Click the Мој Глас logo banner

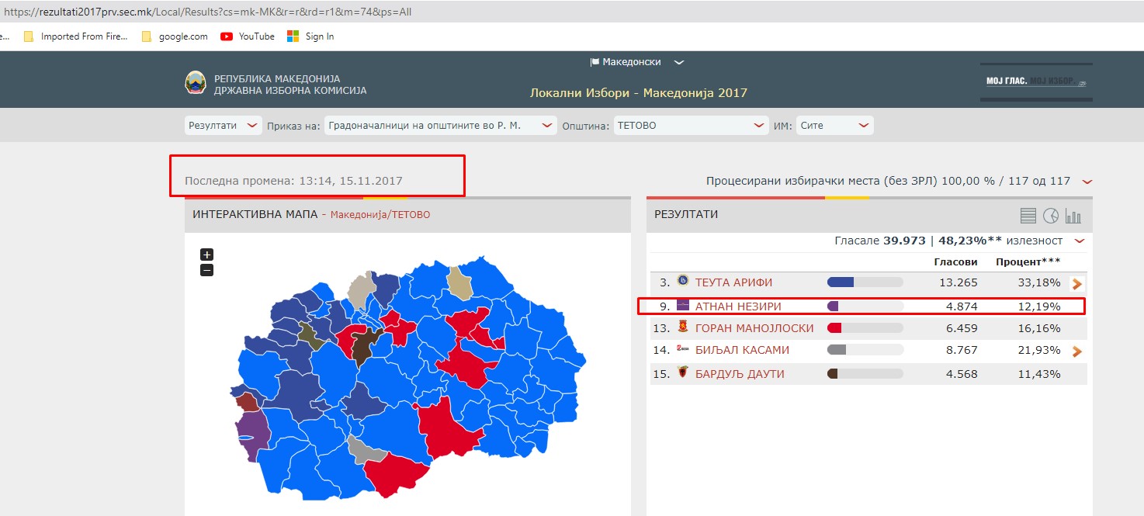click(1035, 81)
